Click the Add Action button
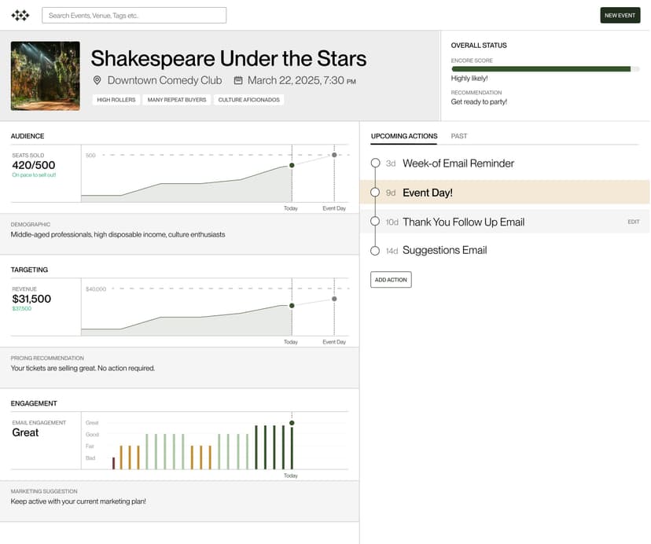 pos(391,280)
